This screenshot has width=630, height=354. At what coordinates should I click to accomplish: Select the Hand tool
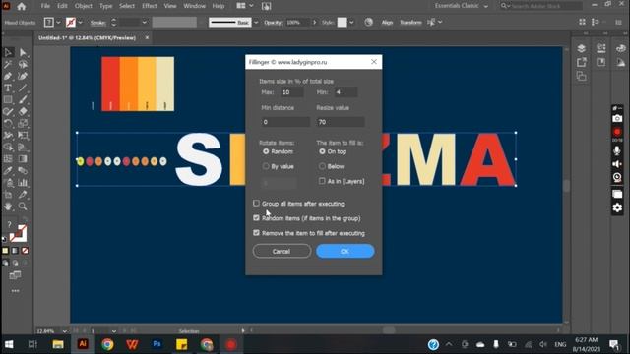(8, 206)
